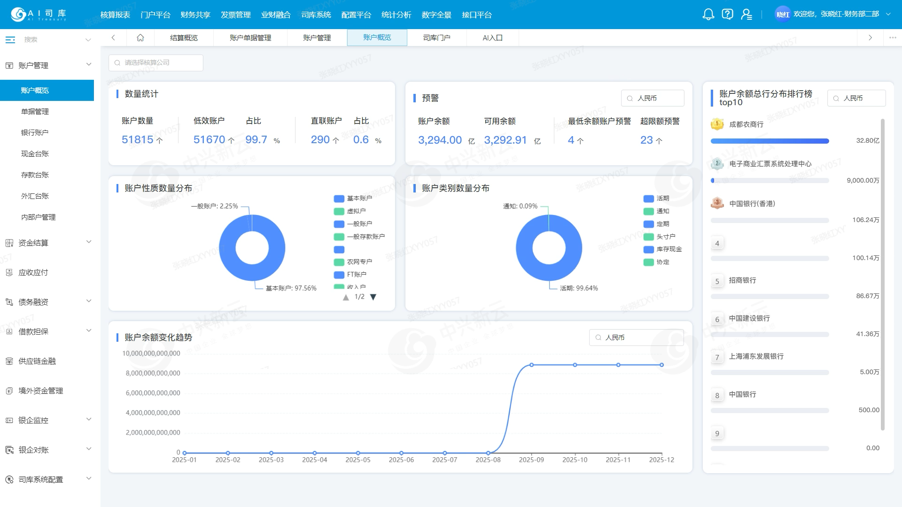The height and width of the screenshot is (507, 902).
Task: Open 人民币 currency selector in 预警 panel
Action: click(652, 98)
